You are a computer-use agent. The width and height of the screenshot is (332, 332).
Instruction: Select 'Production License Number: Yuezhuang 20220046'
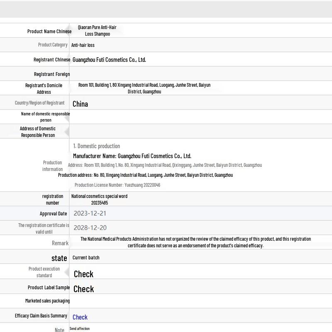[x=117, y=185]
